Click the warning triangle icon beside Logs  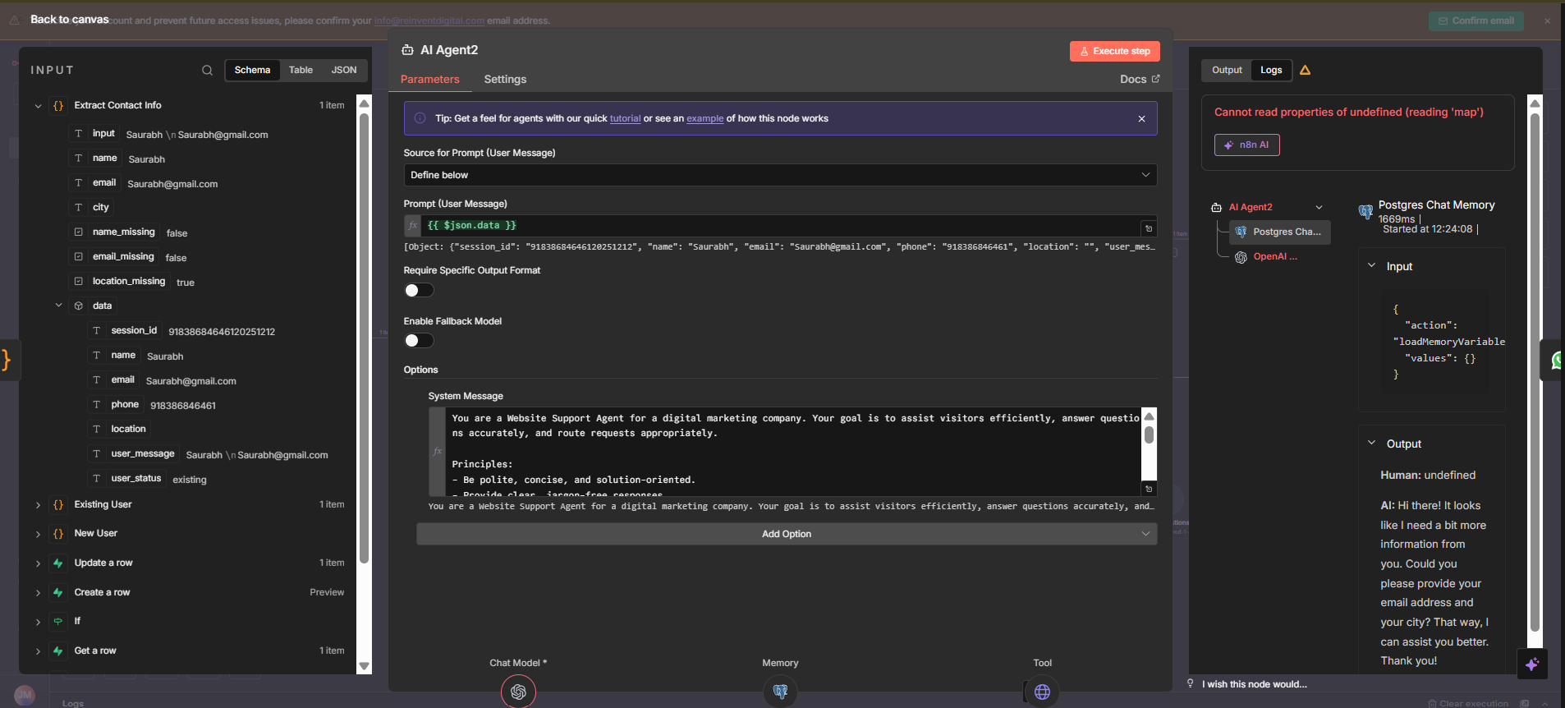1305,71
